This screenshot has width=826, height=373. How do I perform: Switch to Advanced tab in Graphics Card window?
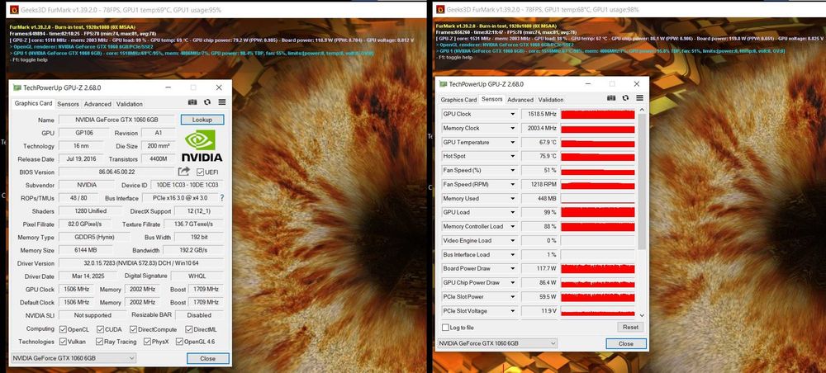(x=97, y=104)
